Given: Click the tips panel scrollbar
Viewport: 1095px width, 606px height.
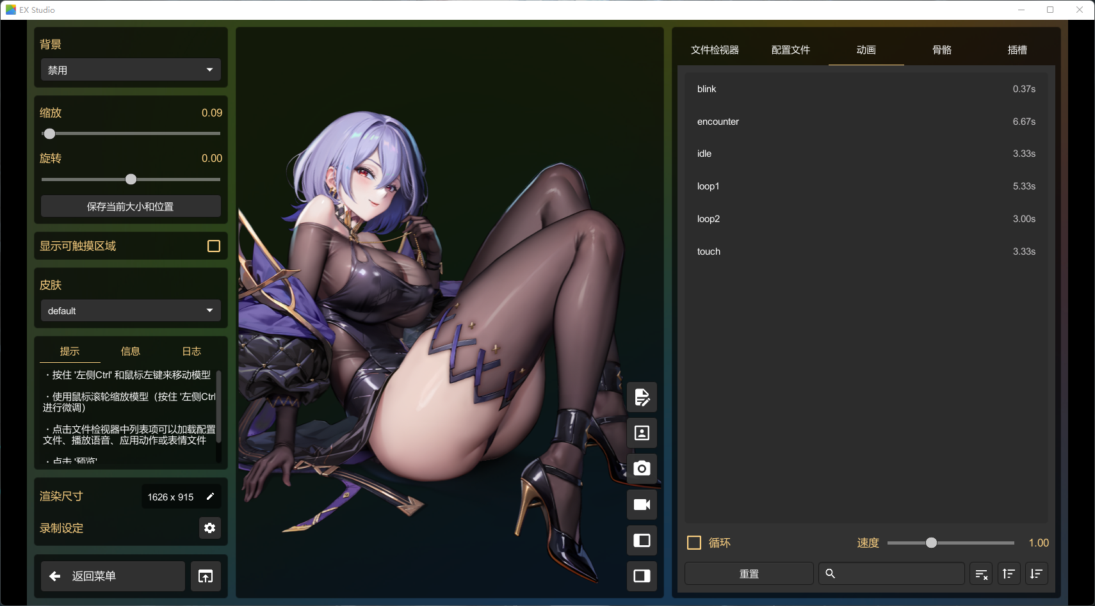Looking at the screenshot, I should [x=218, y=406].
